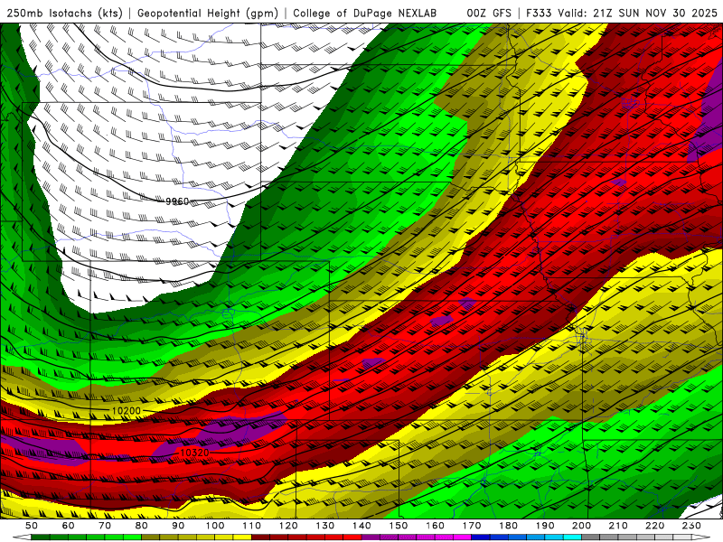Screen dimensions: 723x542
Task: Click the 10320 height contour label
Action: click(x=194, y=453)
